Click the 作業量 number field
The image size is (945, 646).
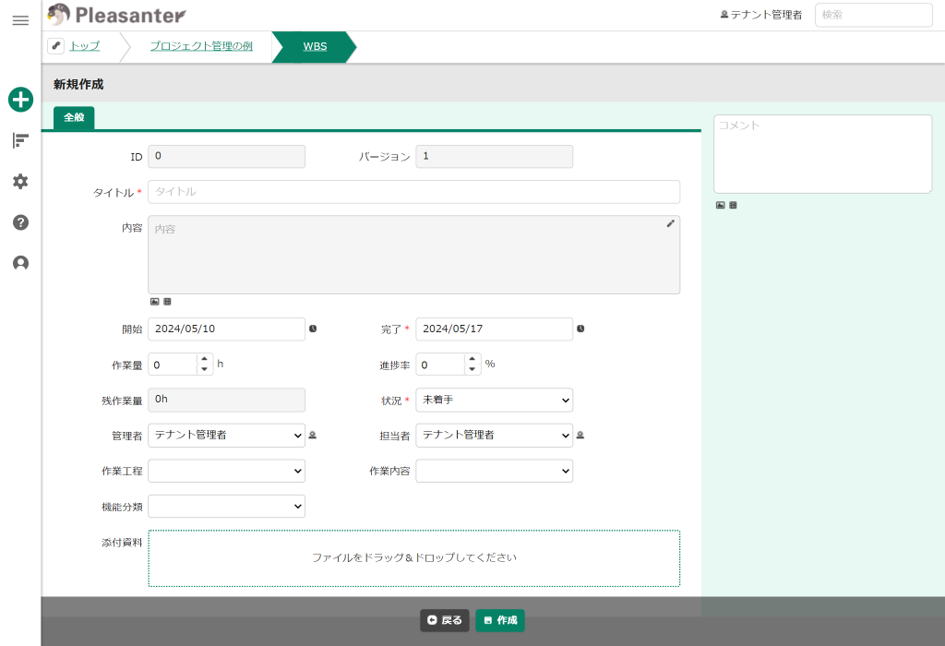[x=173, y=365]
